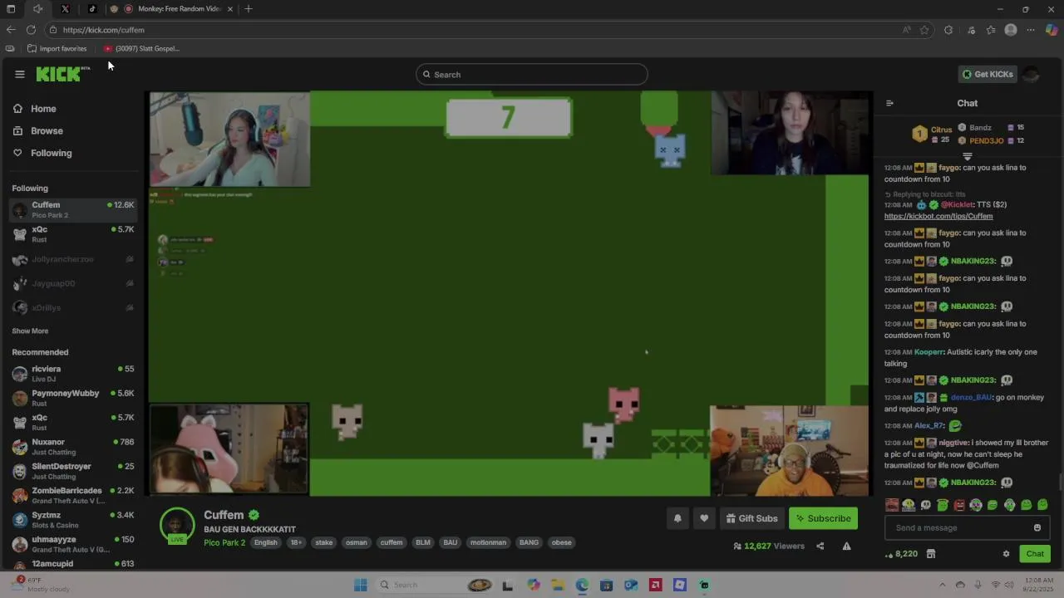Click the Gift Subs button
Screen dimensions: 1064x598
751,518
